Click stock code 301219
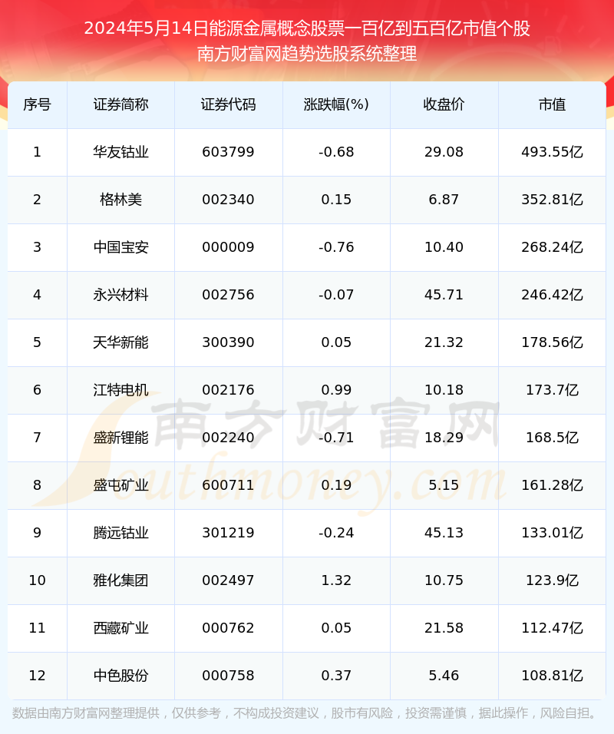 click(x=229, y=533)
